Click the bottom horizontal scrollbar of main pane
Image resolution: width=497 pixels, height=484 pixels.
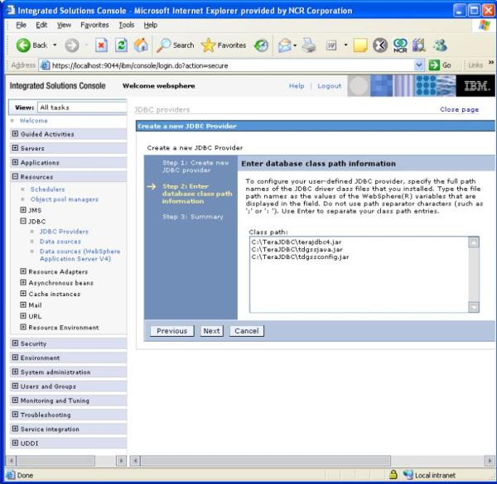[266, 461]
